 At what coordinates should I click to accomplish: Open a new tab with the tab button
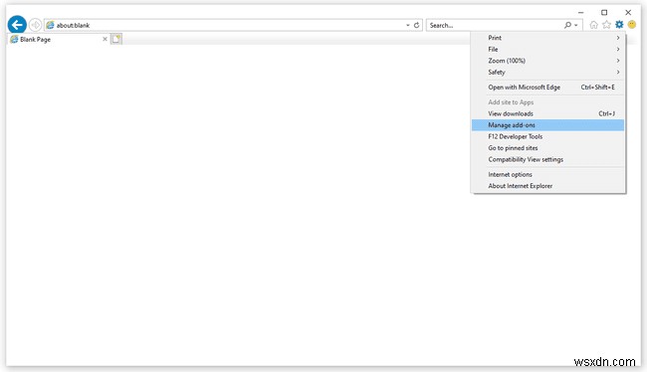click(x=116, y=39)
